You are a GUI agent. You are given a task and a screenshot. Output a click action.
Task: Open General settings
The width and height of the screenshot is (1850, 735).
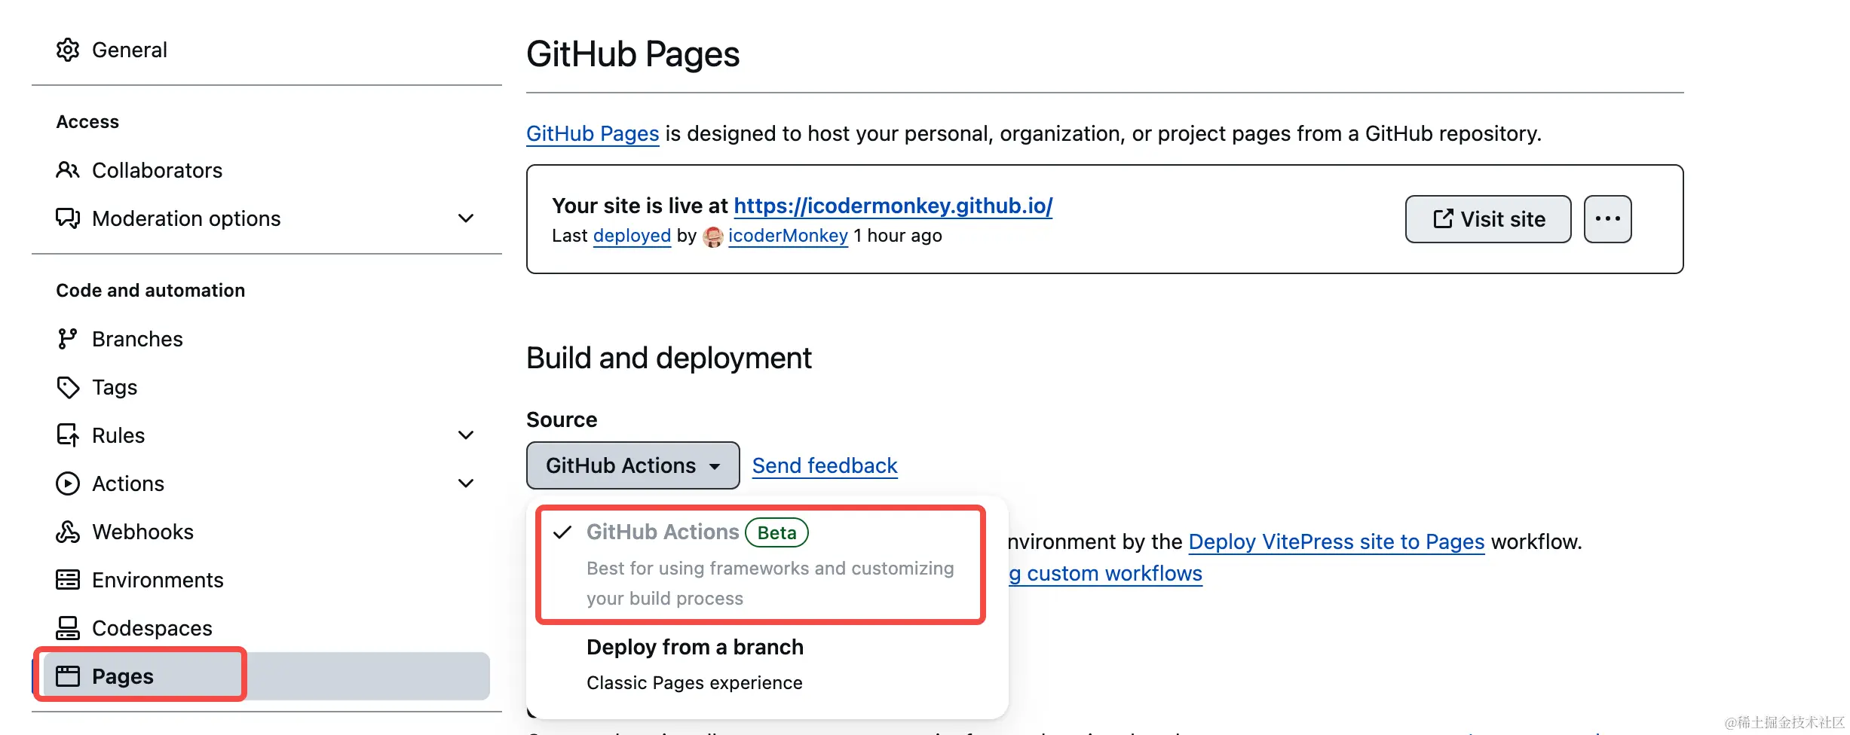tap(267, 50)
